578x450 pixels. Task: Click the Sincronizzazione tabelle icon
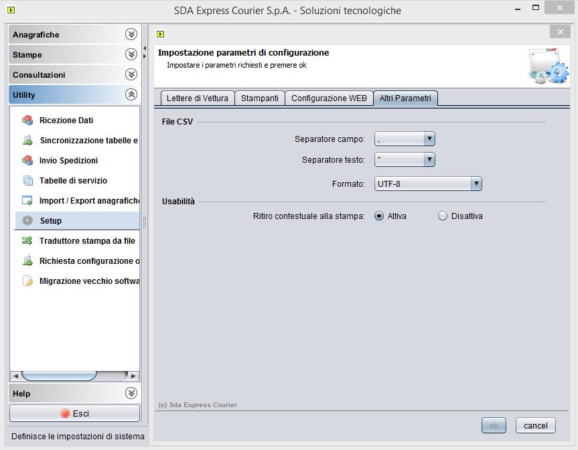27,140
